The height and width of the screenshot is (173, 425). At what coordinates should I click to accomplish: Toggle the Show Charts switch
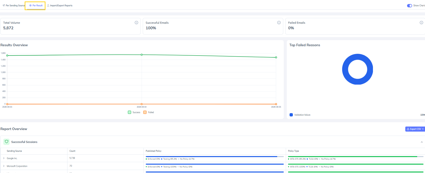(410, 6)
